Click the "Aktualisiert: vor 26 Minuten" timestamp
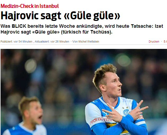This screenshot has height=135, width=167. click(52, 41)
